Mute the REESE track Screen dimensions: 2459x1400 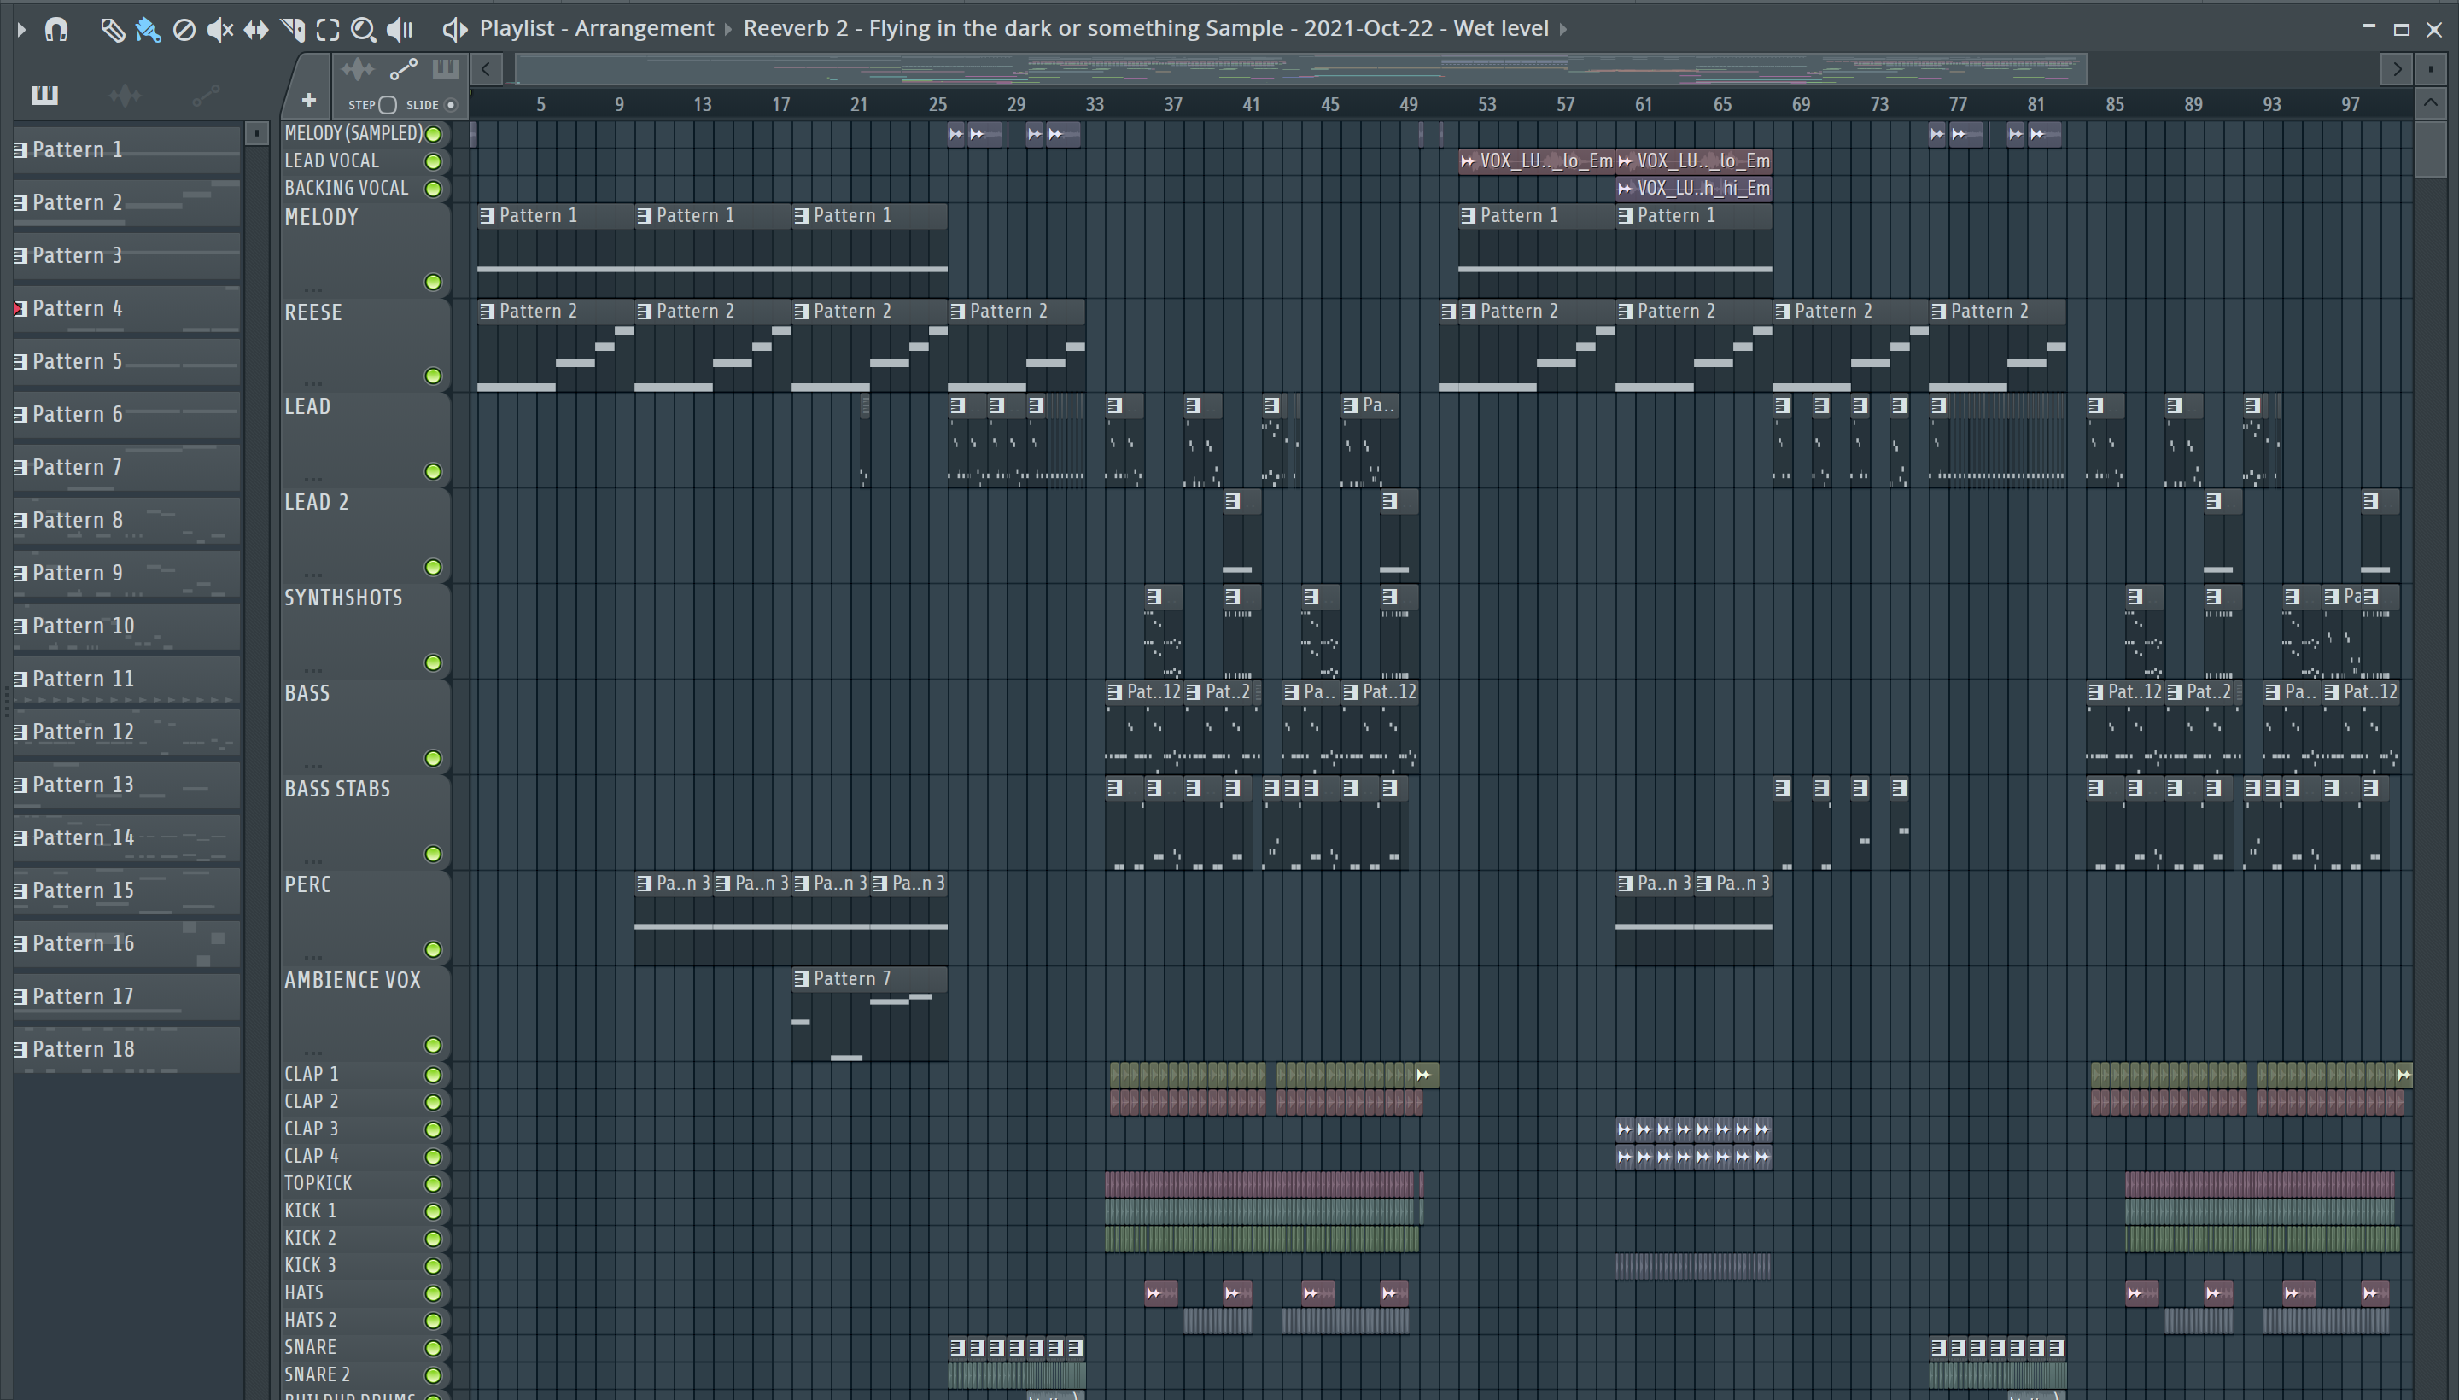(434, 376)
